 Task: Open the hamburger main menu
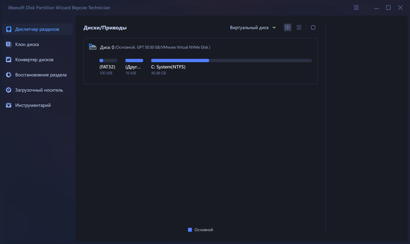356,8
